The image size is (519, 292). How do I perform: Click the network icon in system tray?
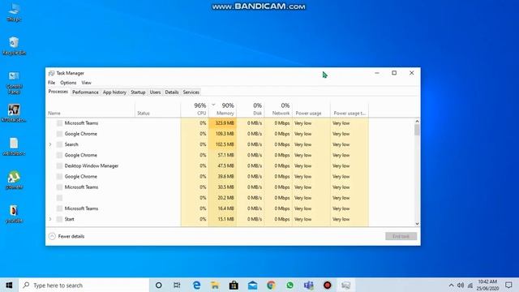[470, 285]
